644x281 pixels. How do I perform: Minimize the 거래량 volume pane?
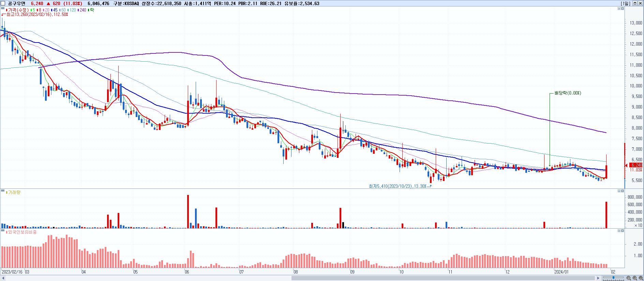tap(619, 191)
